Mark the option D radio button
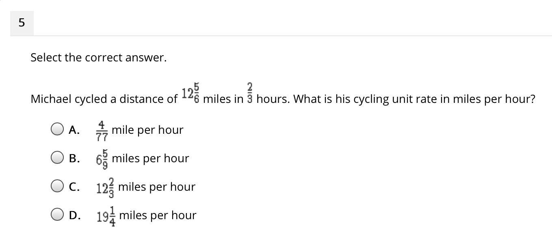This screenshot has height=246, width=552. (x=57, y=214)
